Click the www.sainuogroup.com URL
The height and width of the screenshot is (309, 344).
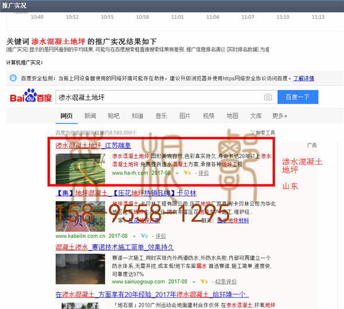point(138,282)
